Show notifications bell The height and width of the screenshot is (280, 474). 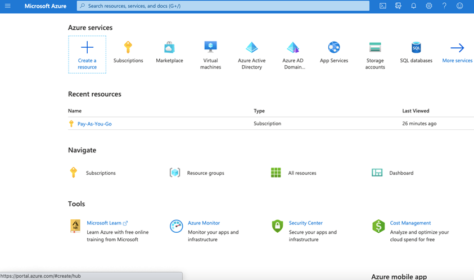coord(413,6)
